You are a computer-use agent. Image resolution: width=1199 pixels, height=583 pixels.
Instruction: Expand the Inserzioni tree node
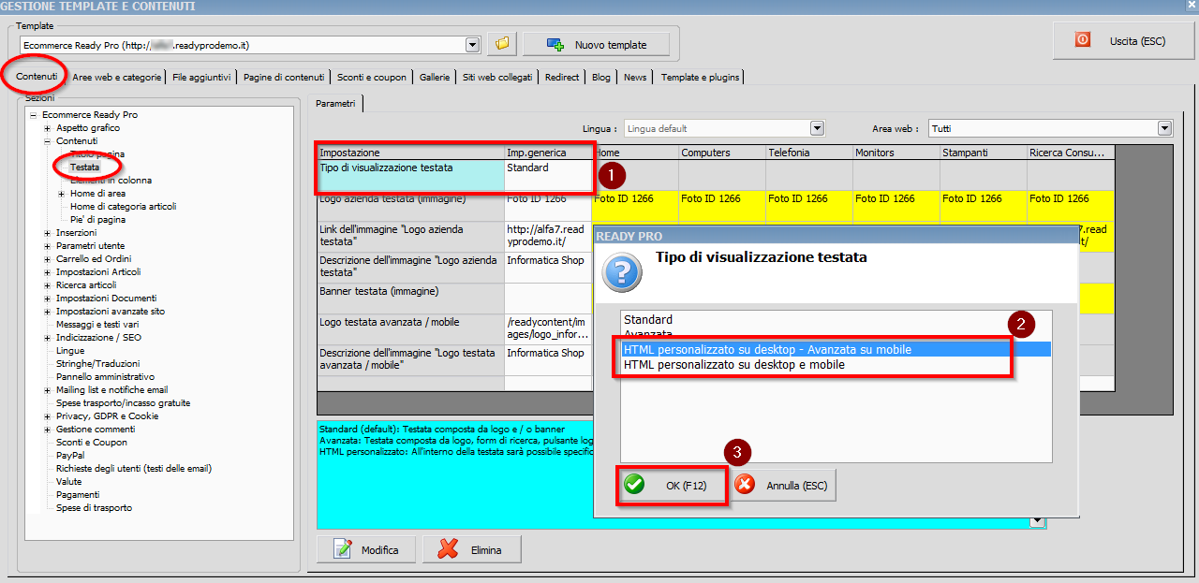point(47,233)
